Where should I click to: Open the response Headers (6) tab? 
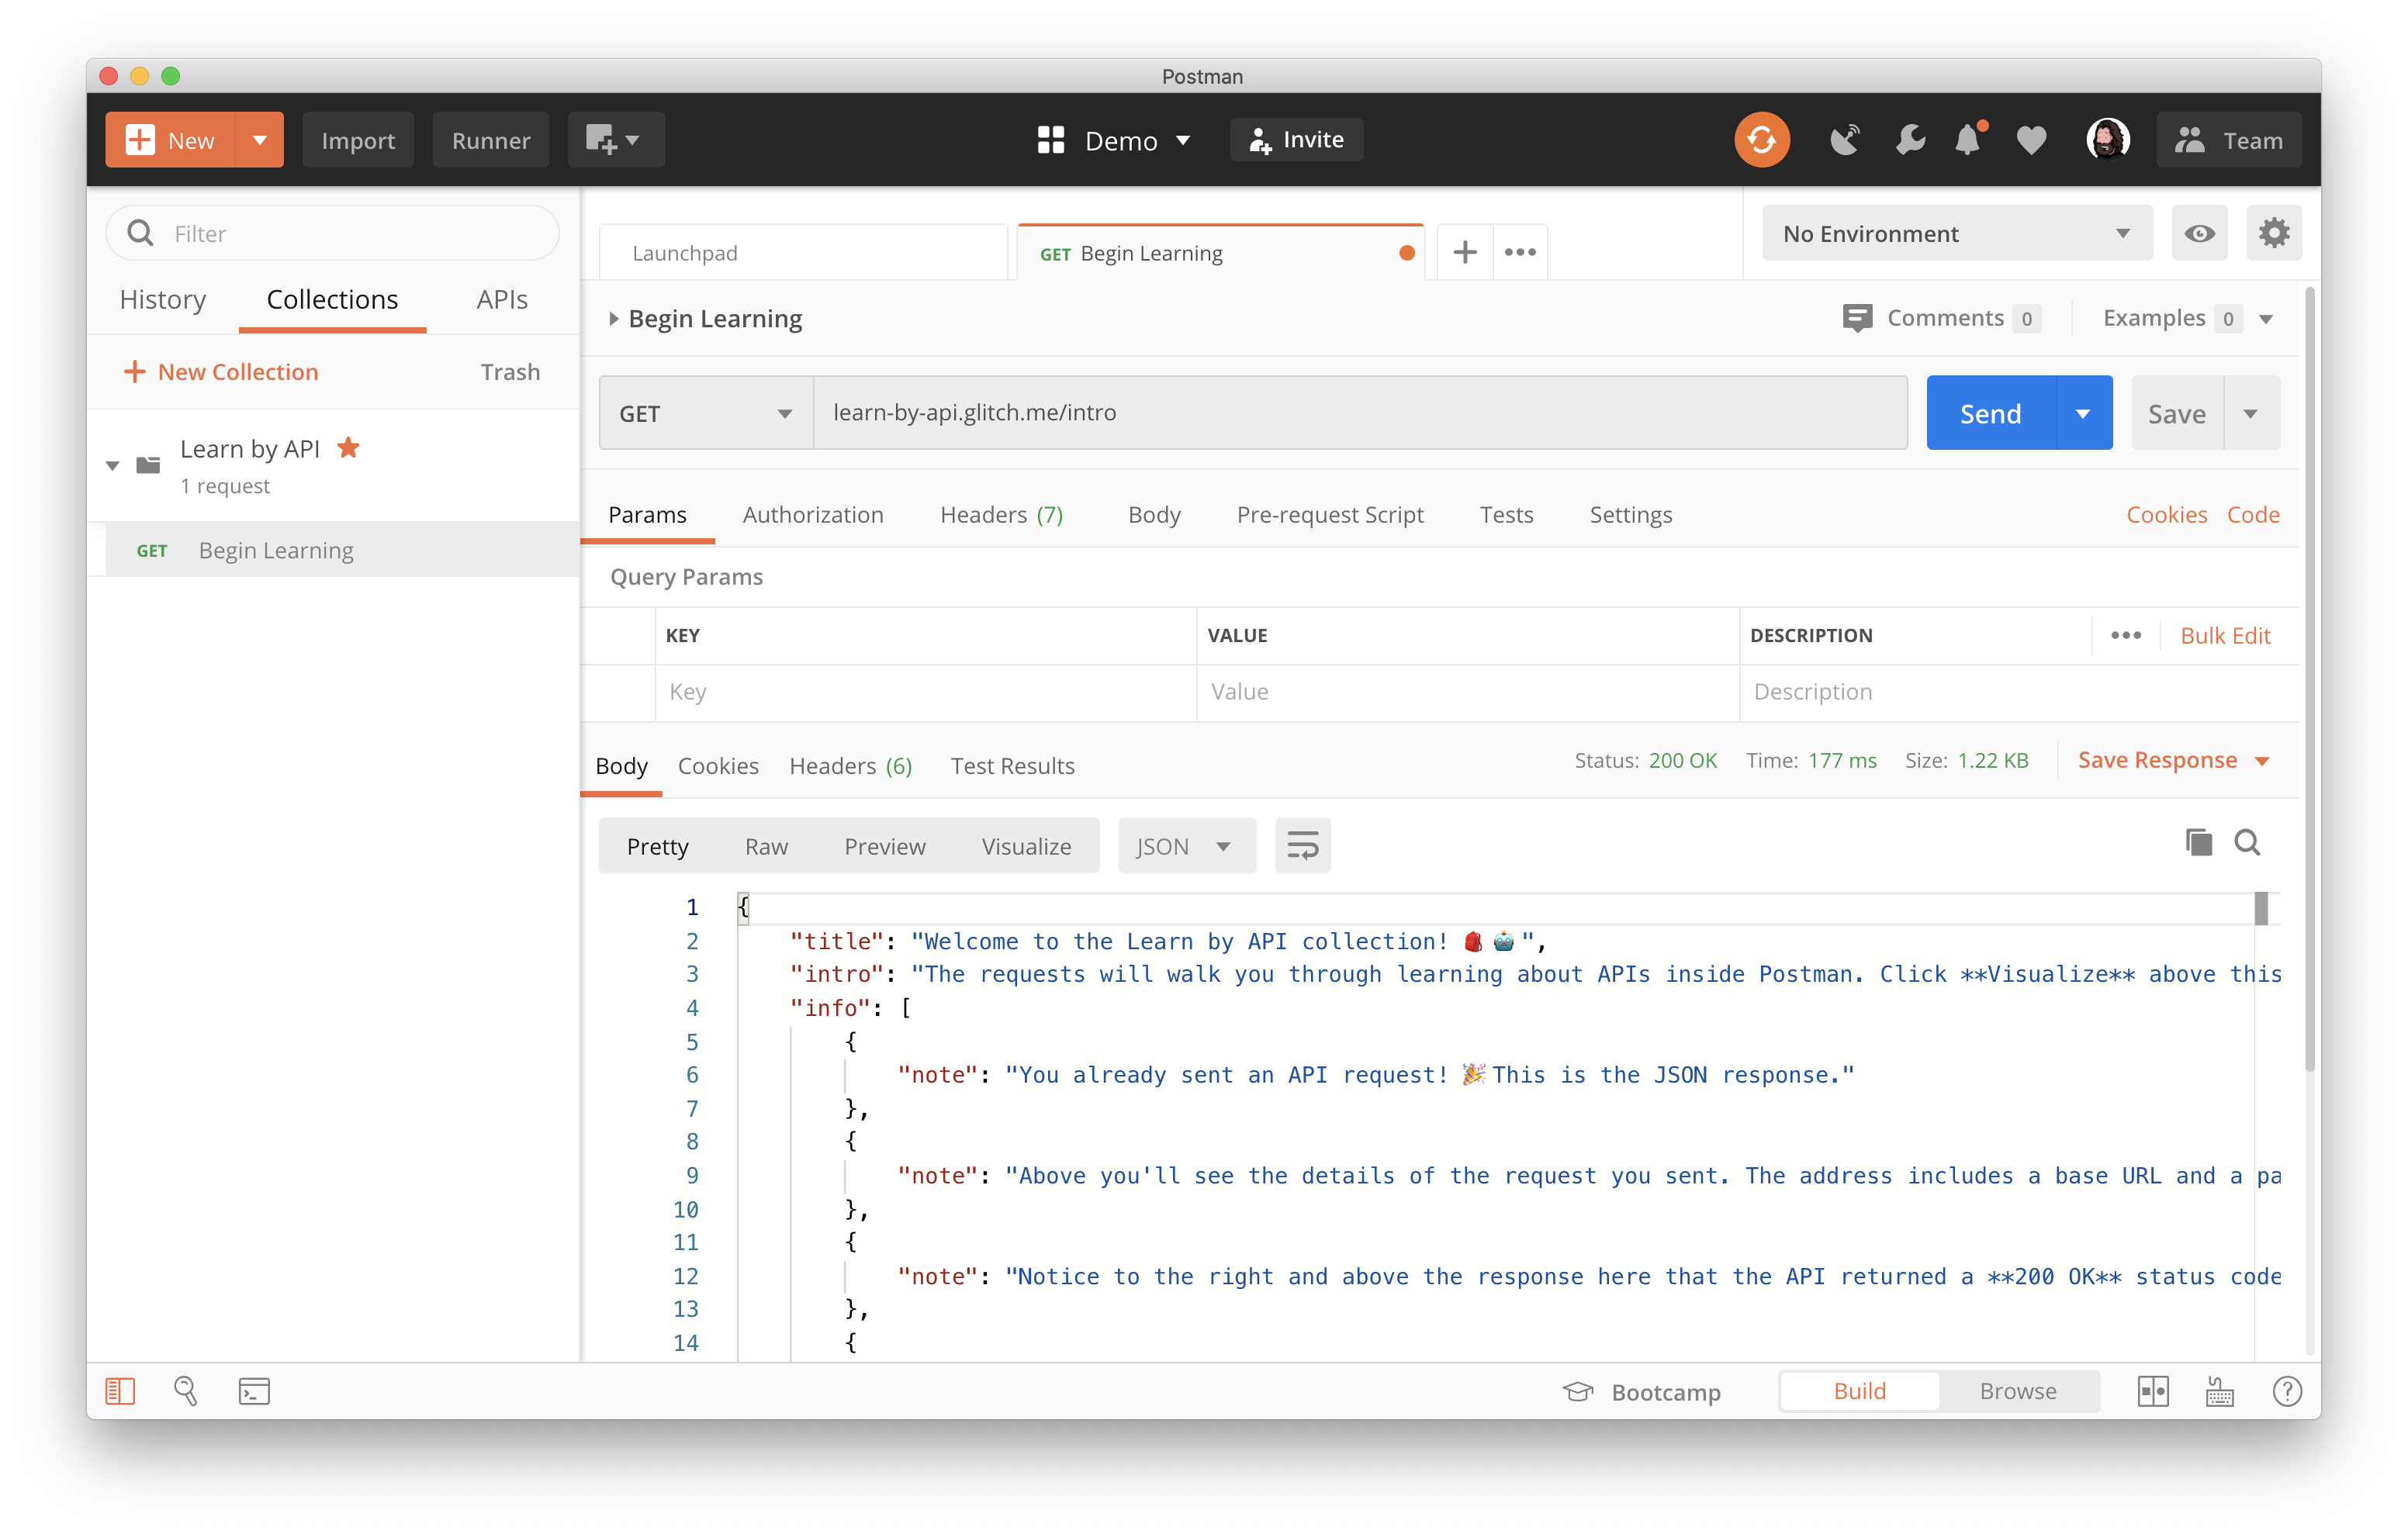tap(850, 765)
